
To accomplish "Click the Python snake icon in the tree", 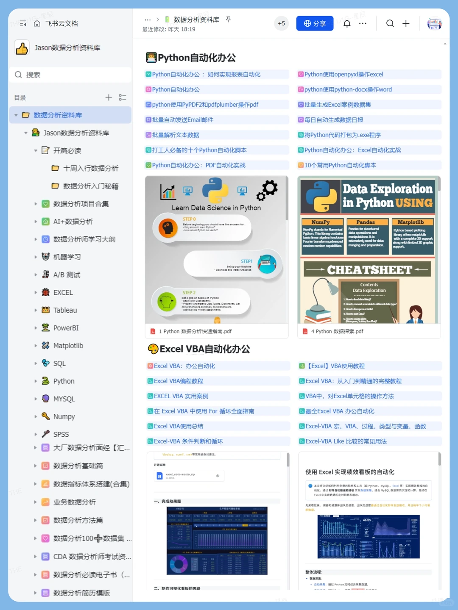I will pos(46,381).
